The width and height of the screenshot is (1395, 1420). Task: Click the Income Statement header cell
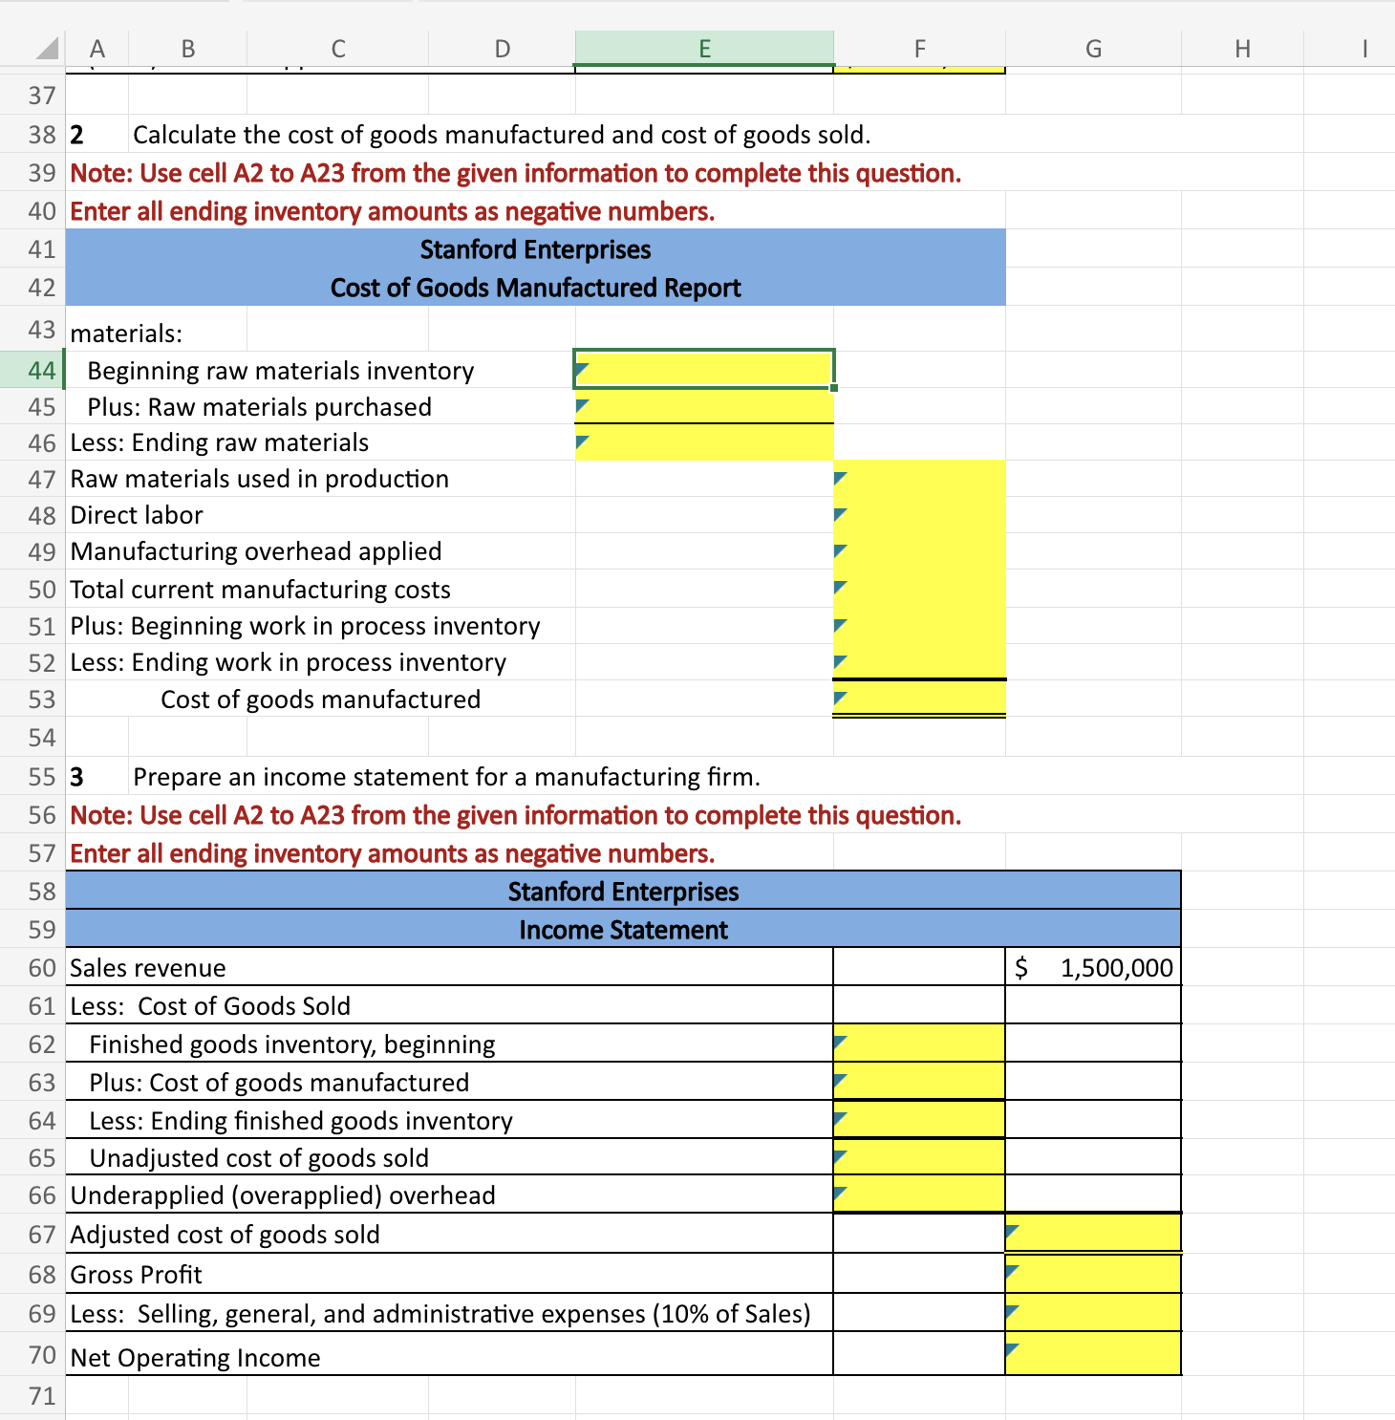tap(622, 929)
